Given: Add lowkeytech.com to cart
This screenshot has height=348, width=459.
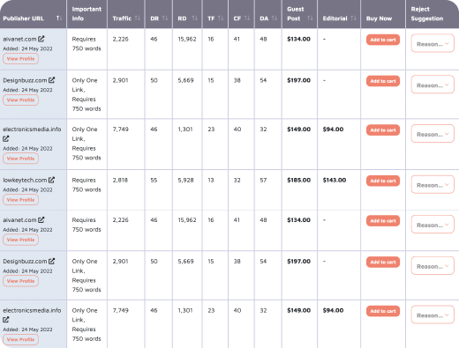Looking at the screenshot, I should coord(383,181).
